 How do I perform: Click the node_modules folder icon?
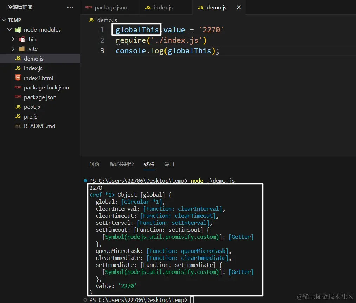[18, 30]
